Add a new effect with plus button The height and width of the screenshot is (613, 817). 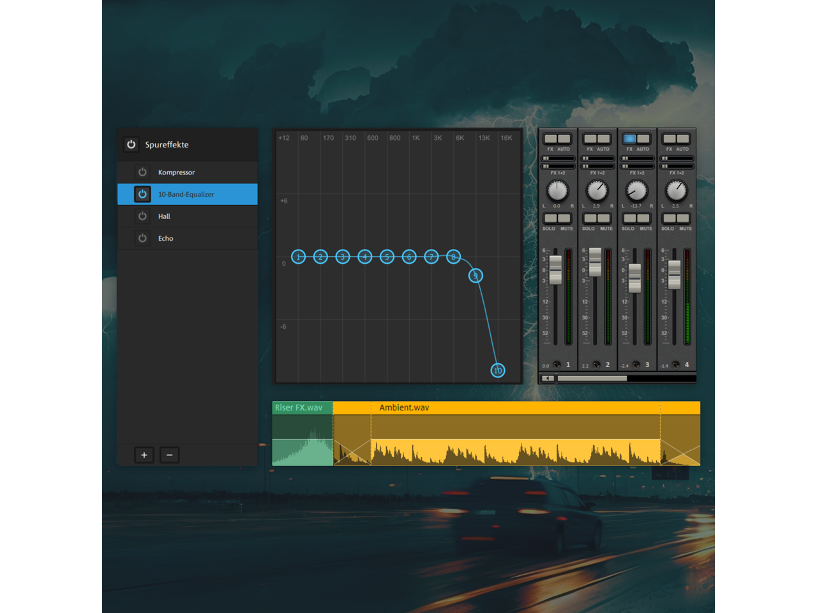pyautogui.click(x=144, y=455)
